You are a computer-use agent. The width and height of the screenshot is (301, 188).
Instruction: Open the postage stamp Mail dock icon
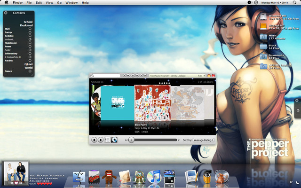(124, 177)
